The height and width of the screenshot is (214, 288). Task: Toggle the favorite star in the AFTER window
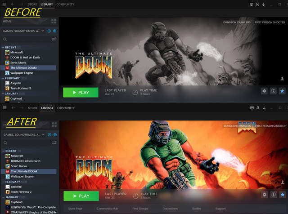coord(282,195)
